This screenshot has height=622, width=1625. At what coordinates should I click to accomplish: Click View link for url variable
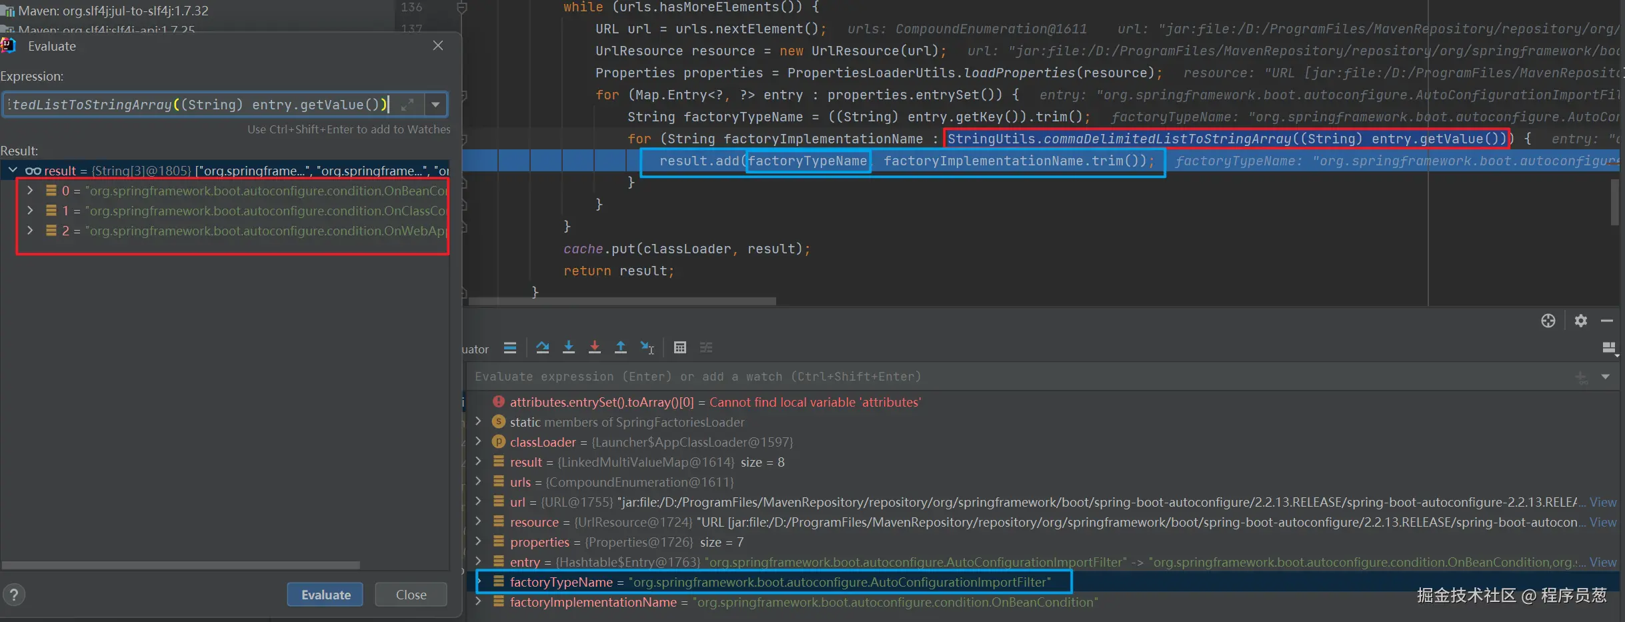[1603, 502]
